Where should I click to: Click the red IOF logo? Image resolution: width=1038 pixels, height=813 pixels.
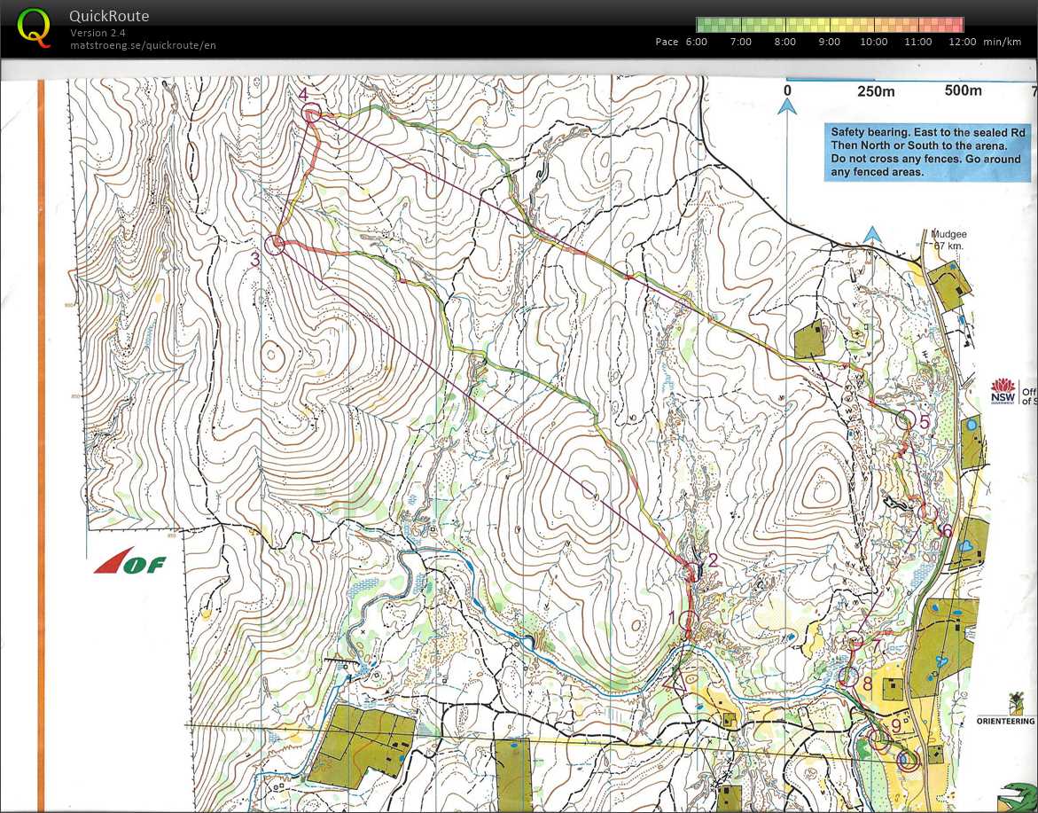click(129, 562)
